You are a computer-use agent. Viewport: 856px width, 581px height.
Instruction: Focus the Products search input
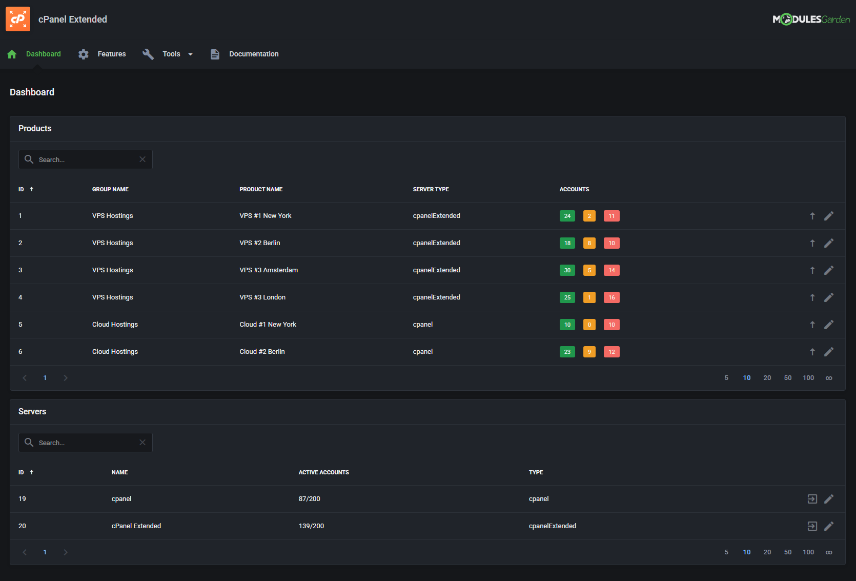pyautogui.click(x=86, y=159)
